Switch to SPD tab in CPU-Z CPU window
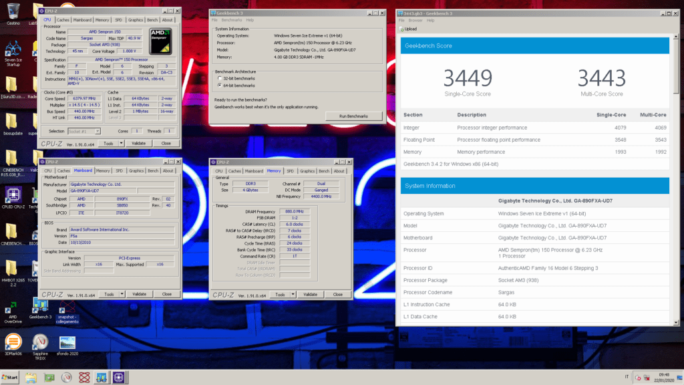 pyautogui.click(x=119, y=20)
